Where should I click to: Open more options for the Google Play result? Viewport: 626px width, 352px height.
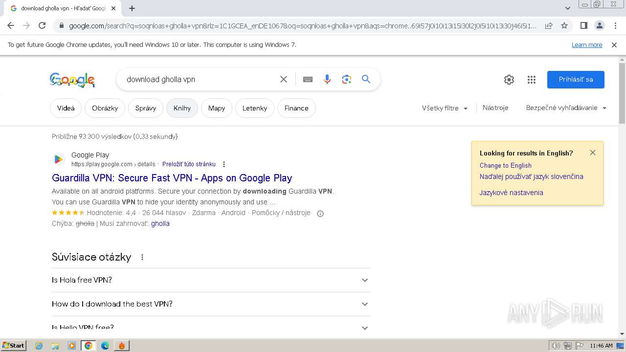(x=224, y=164)
